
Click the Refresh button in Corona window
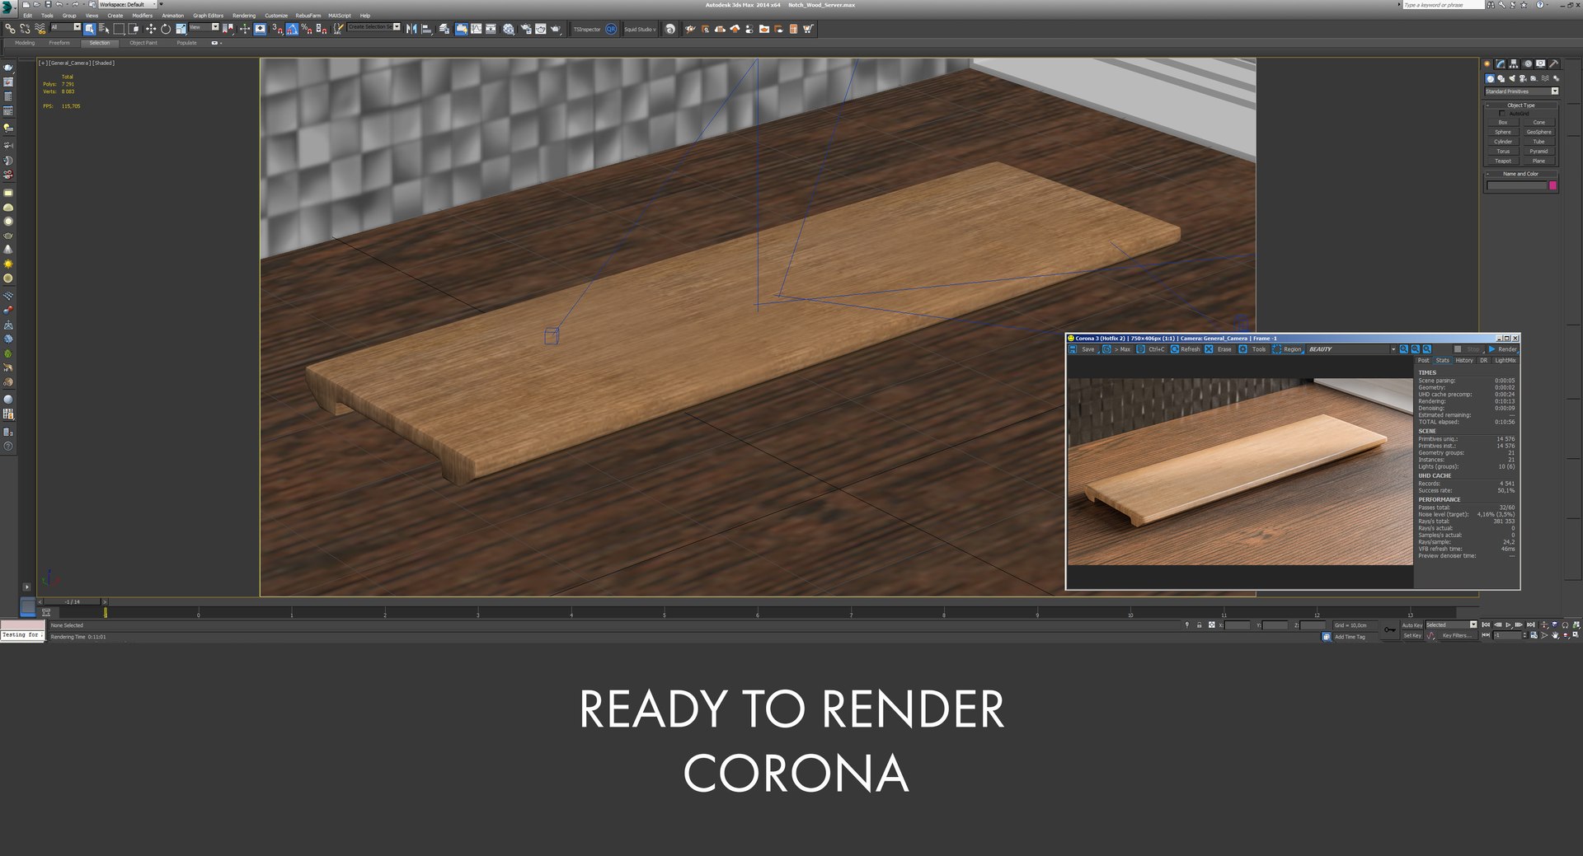pos(1185,349)
